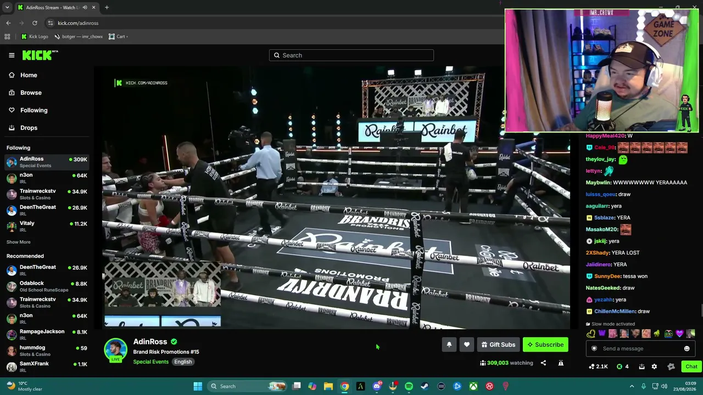Viewport: 703px width, 395px height.
Task: Go to Home in the Kick sidebar
Action: pyautogui.click(x=29, y=75)
